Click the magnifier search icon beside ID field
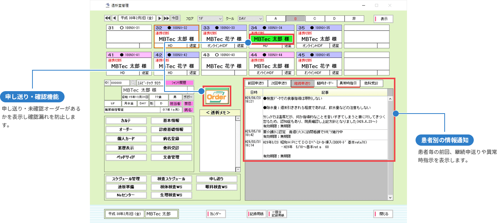498x223 pixels. 133,83
